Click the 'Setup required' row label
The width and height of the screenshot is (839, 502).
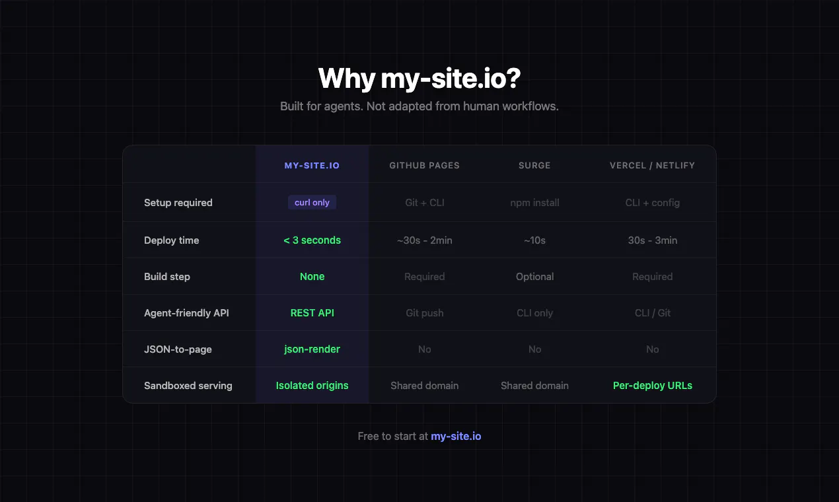click(x=178, y=203)
